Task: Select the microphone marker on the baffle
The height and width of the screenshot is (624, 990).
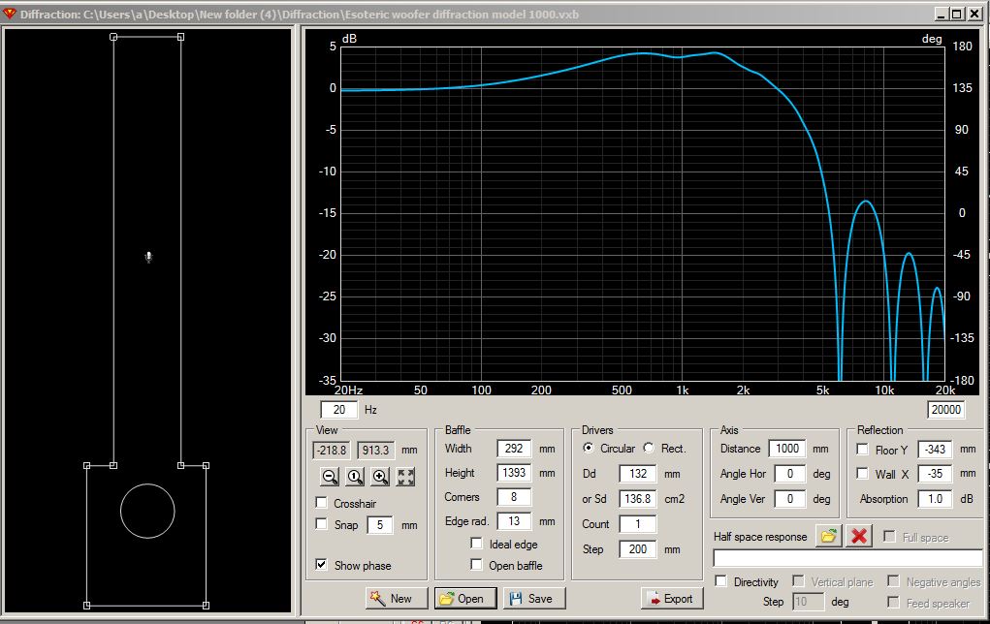Action: pos(148,257)
